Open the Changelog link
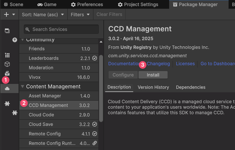 pyautogui.click(x=158, y=64)
